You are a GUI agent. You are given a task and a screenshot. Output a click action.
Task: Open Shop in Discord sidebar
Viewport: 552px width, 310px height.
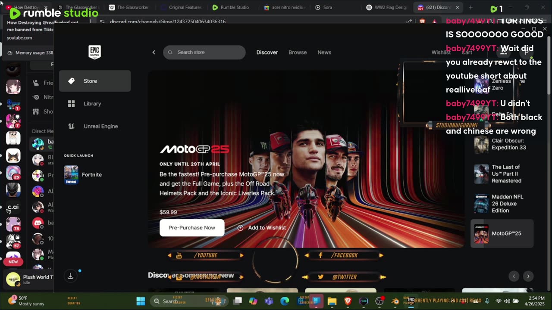(43, 112)
